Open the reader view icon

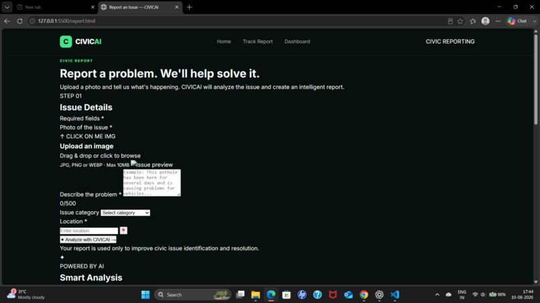[x=450, y=21]
